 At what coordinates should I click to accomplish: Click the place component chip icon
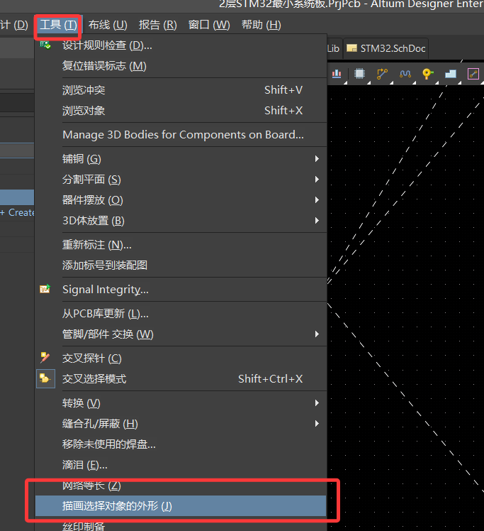point(359,74)
